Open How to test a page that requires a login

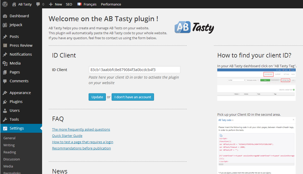tap(83, 142)
